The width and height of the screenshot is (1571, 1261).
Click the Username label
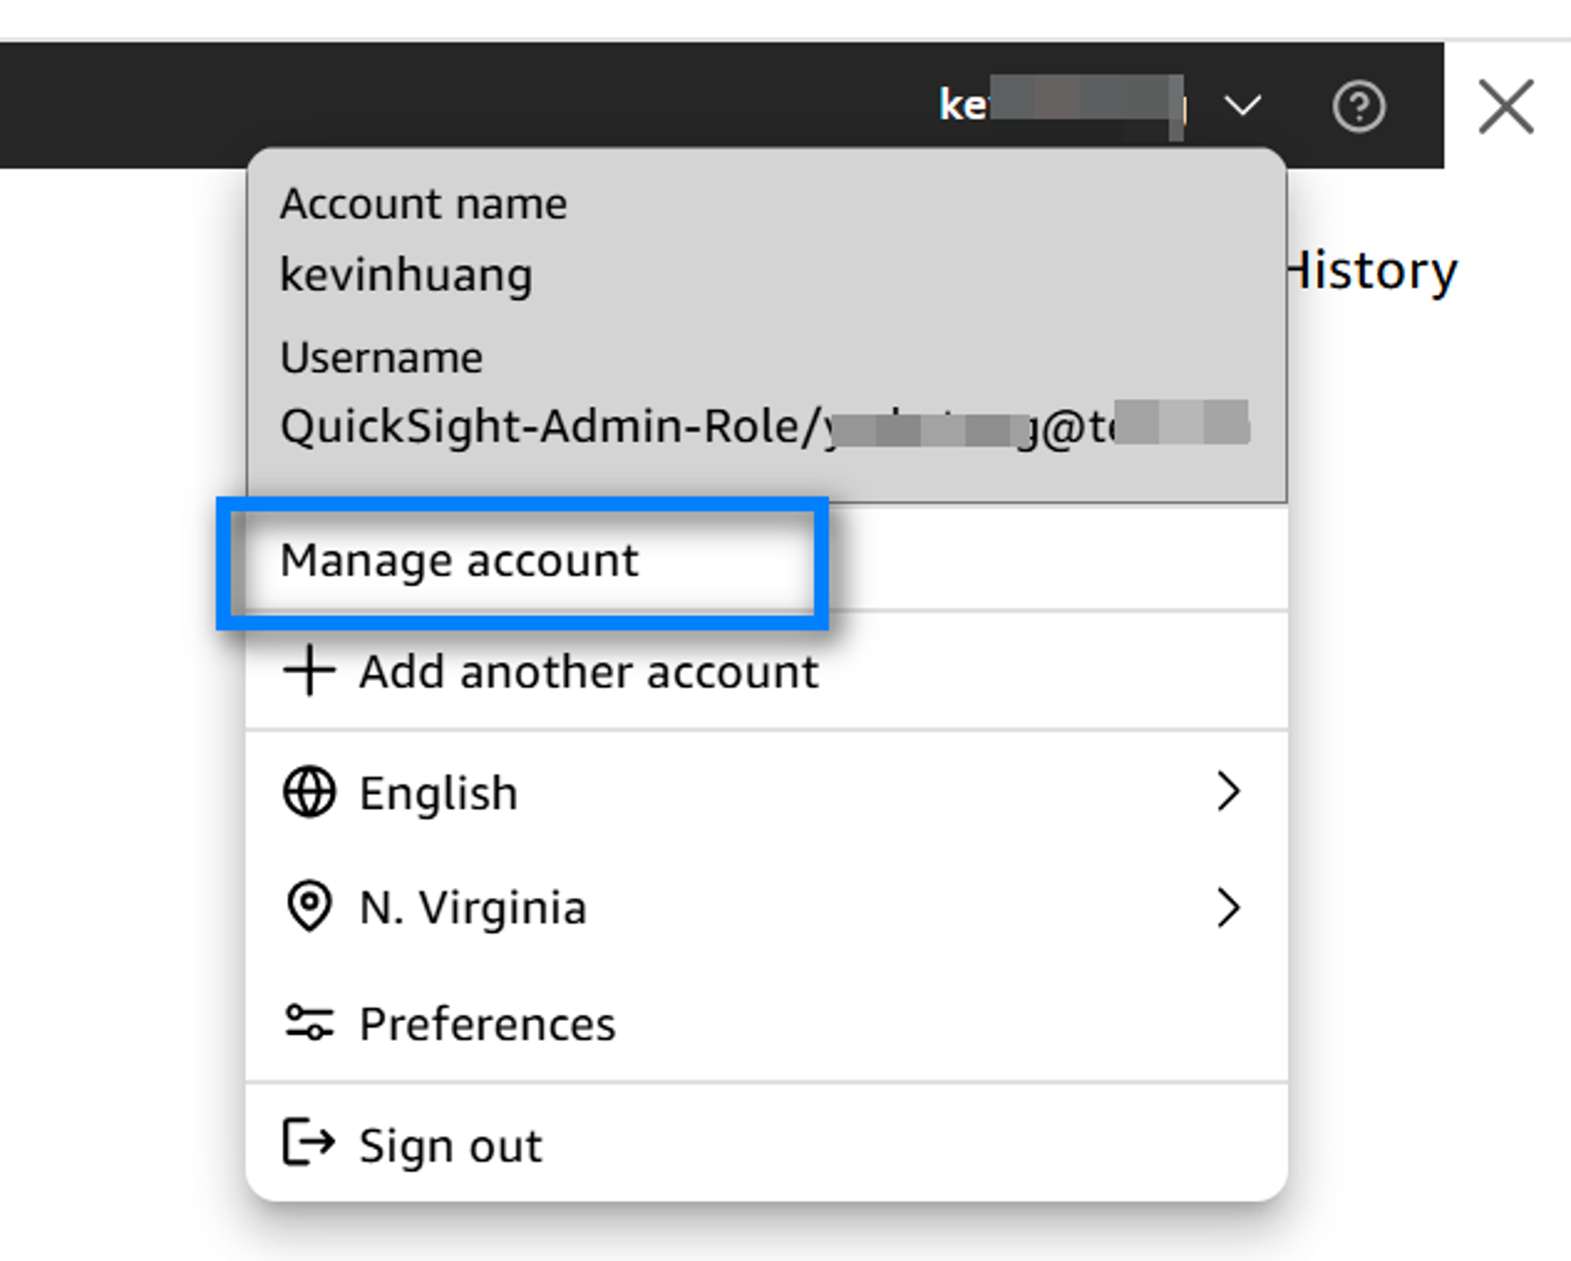(x=381, y=357)
